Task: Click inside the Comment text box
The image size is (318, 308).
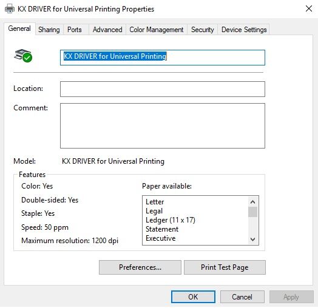Action: [163, 126]
